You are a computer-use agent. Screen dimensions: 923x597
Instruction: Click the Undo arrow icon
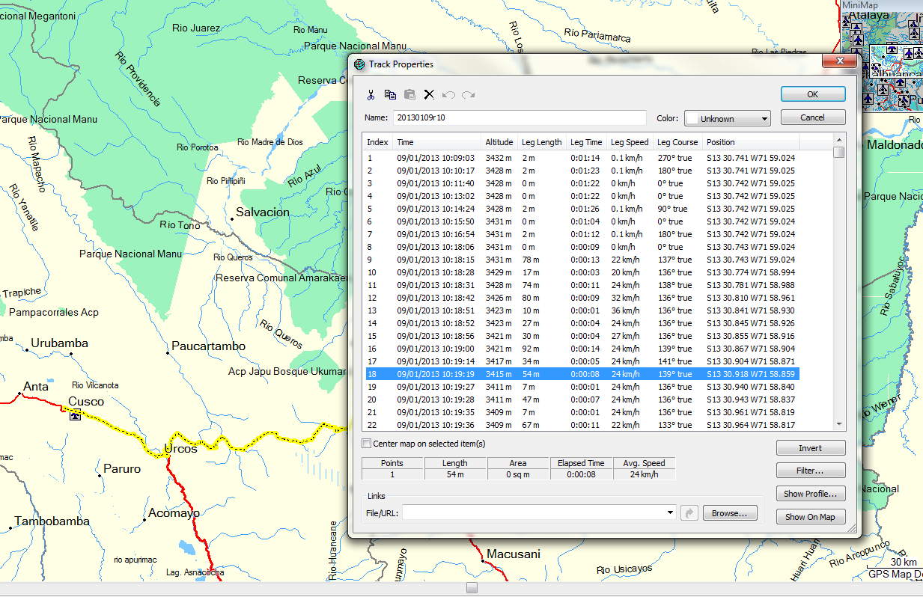coord(448,94)
